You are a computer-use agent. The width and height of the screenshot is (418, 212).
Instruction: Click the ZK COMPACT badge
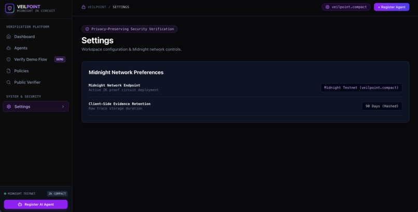58,194
